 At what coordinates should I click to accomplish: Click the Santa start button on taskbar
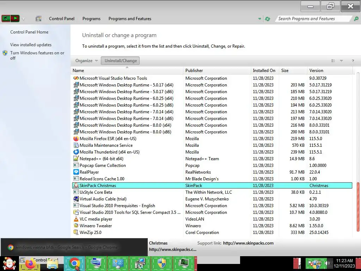[9, 263]
